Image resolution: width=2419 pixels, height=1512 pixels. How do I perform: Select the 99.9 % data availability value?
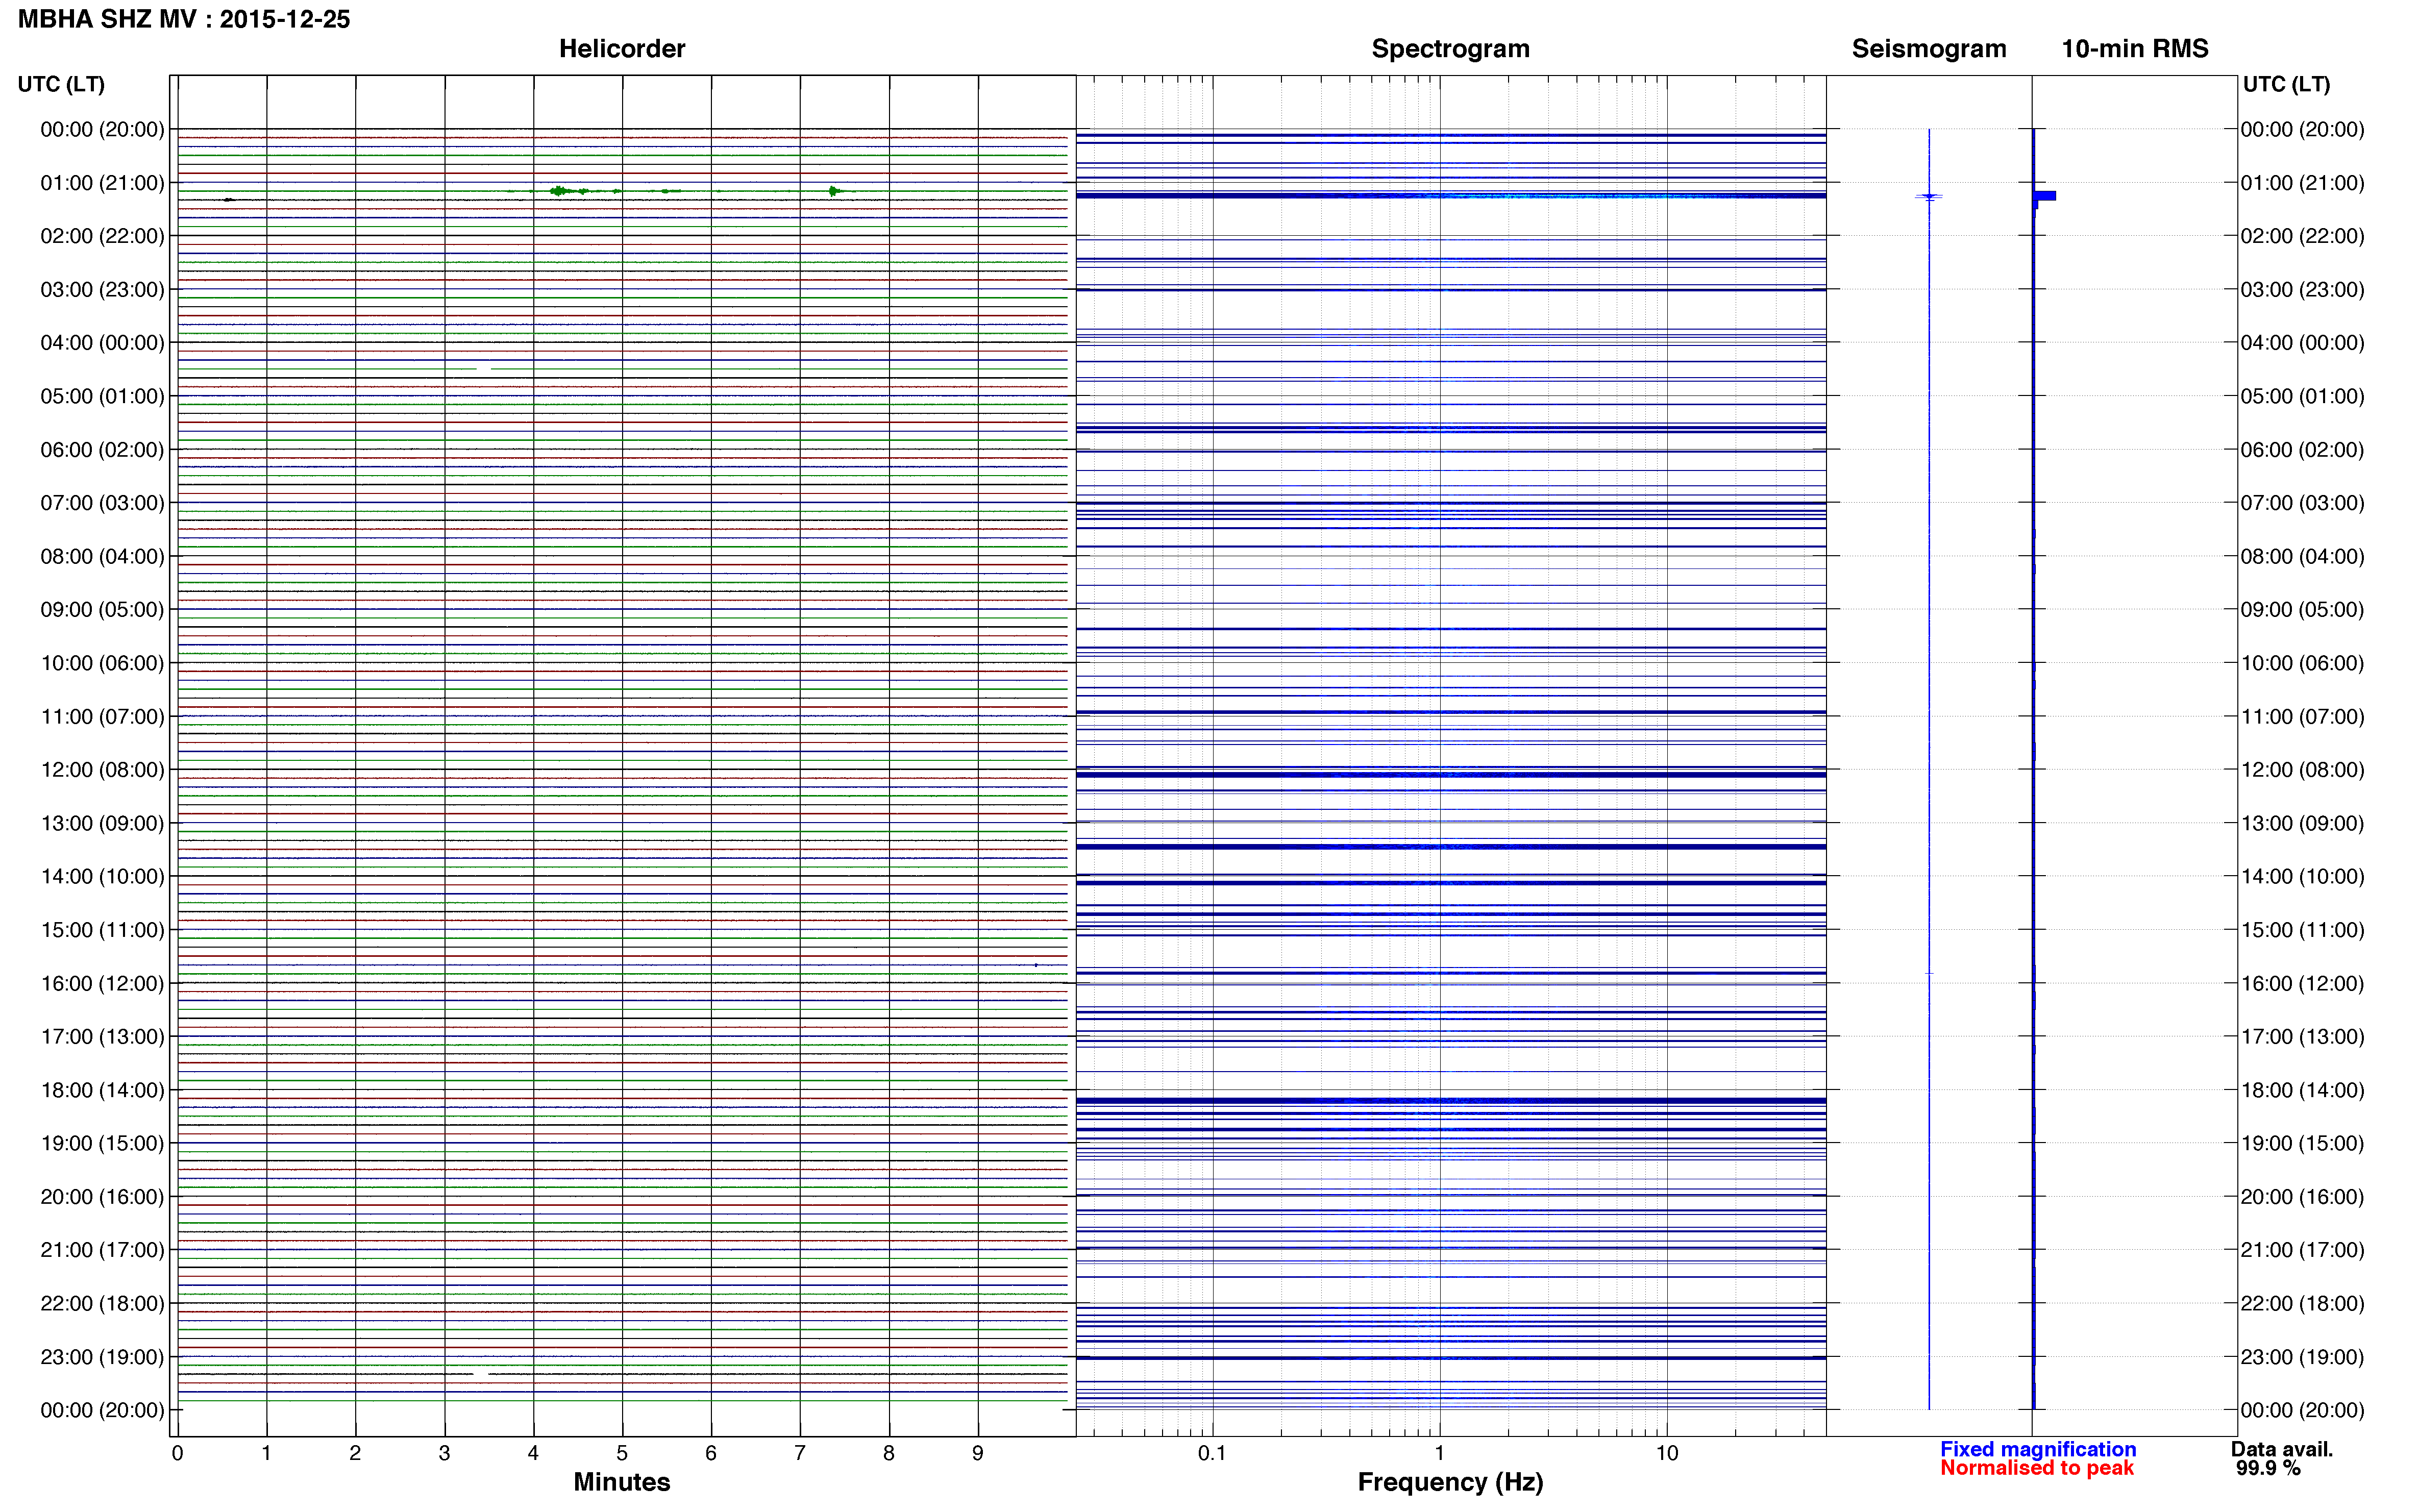click(x=2268, y=1468)
